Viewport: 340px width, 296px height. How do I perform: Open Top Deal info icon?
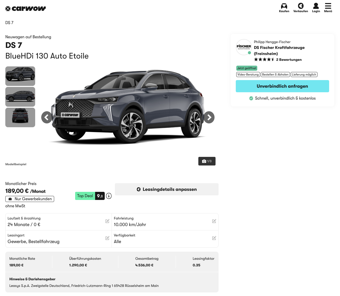pos(109,196)
